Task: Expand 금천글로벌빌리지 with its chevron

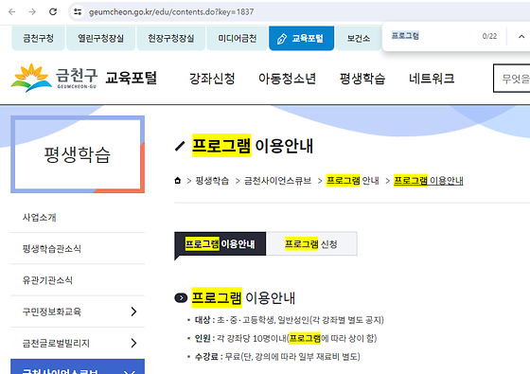Action: click(x=133, y=343)
